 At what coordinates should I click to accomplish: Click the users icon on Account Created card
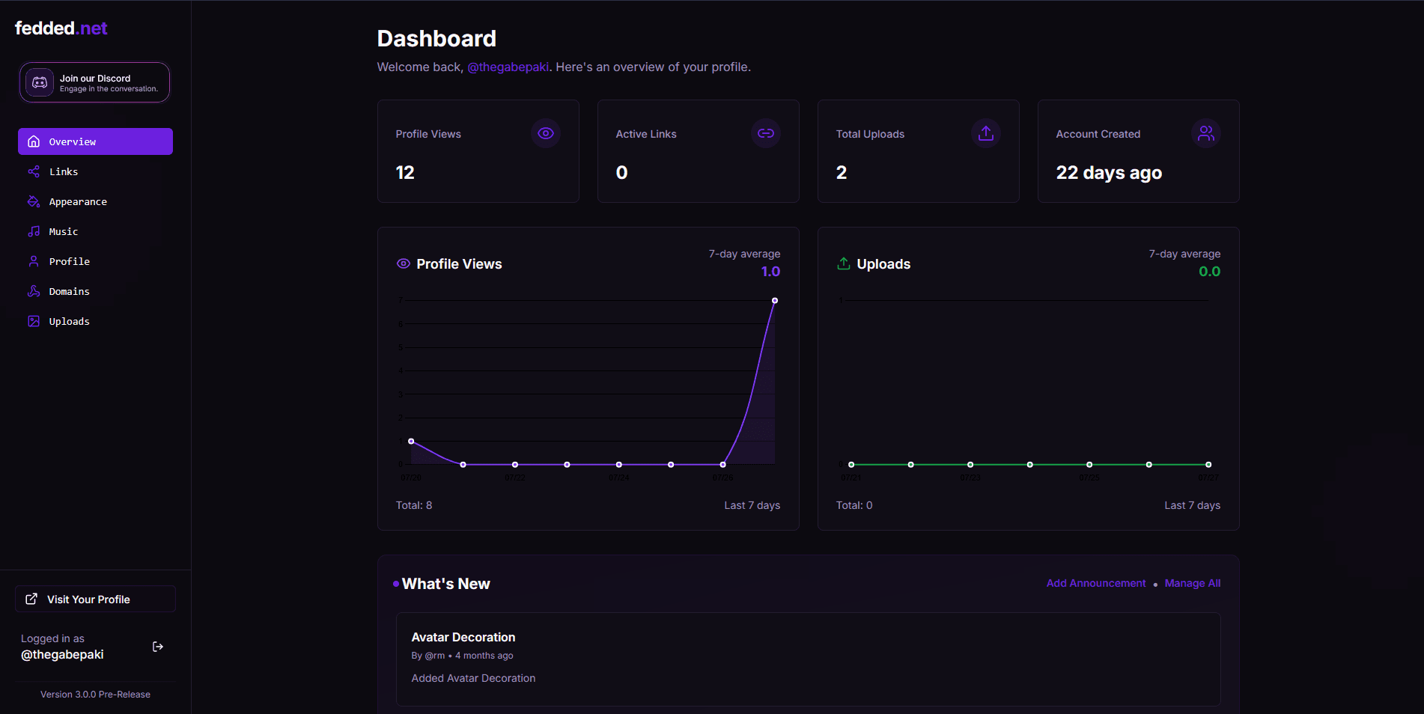pyautogui.click(x=1205, y=133)
